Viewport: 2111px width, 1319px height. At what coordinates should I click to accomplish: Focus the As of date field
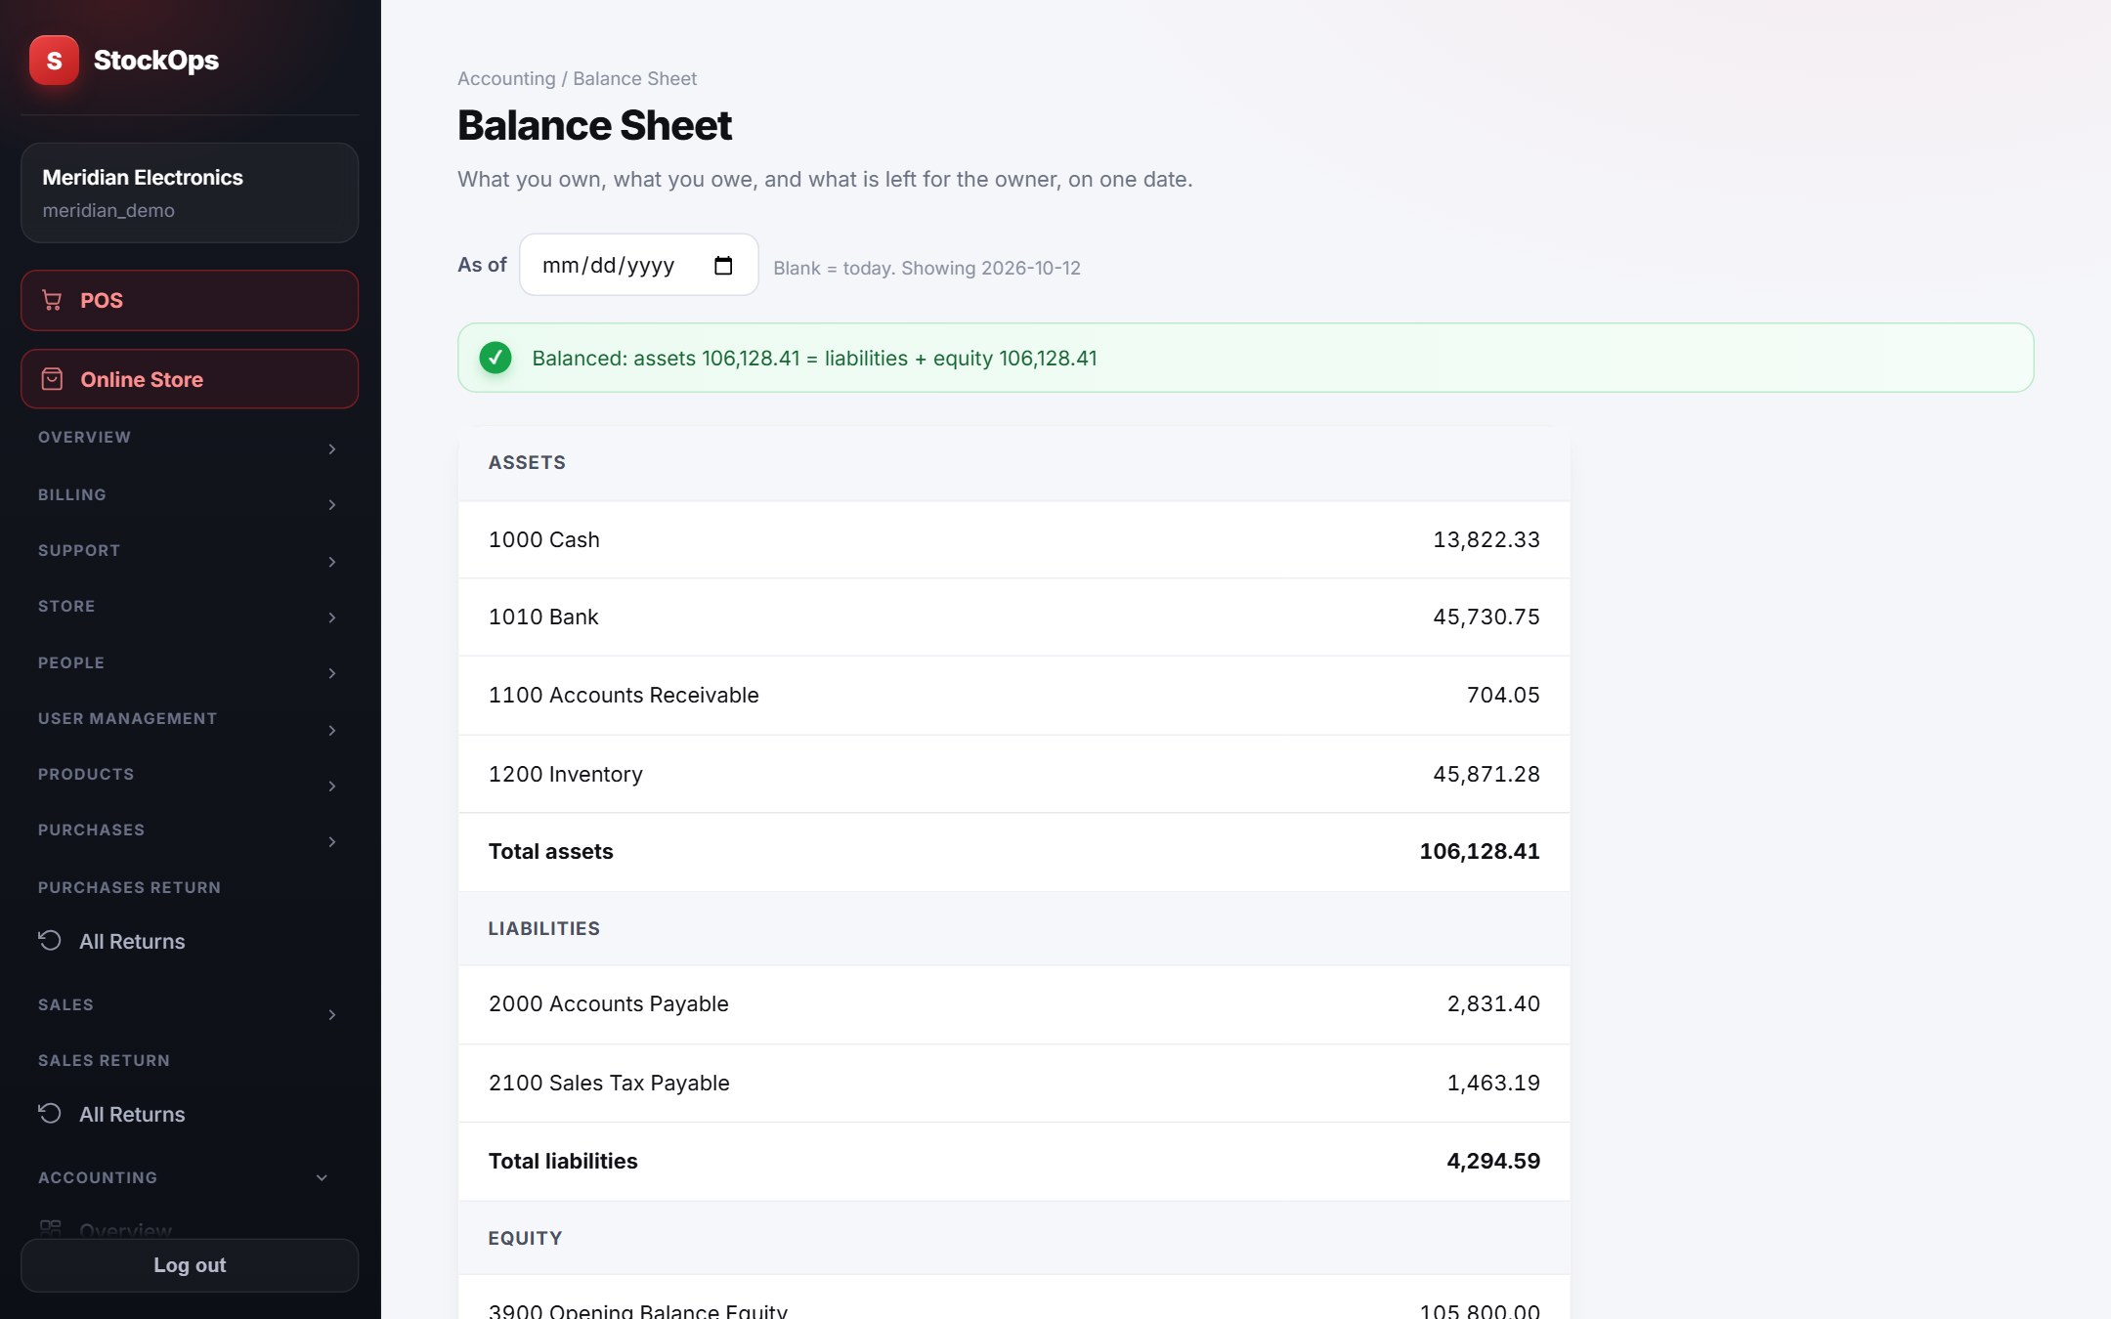pos(639,265)
